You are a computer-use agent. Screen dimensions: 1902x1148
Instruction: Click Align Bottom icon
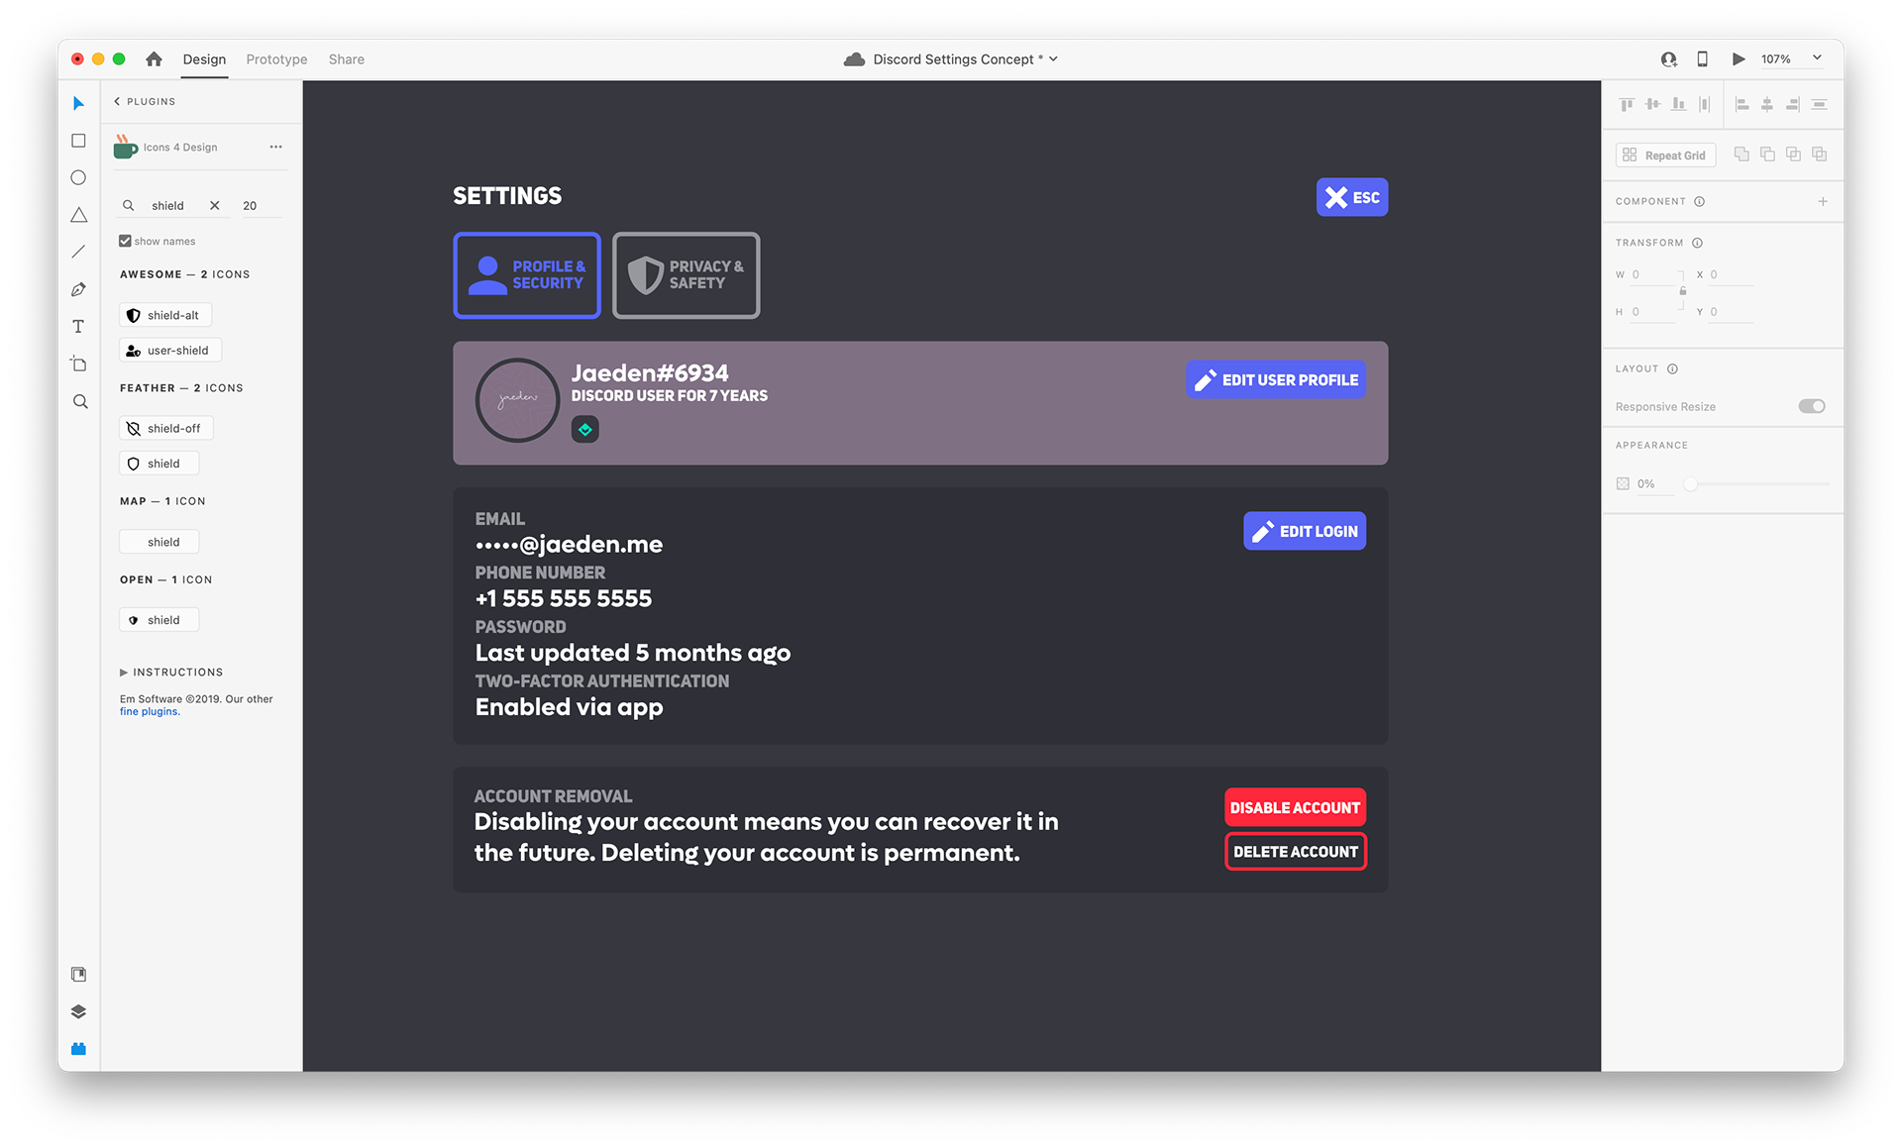1678,104
